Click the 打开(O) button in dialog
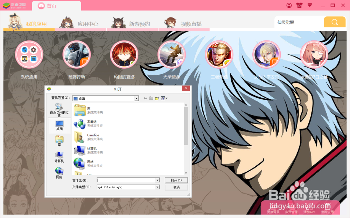 pyautogui.click(x=176, y=180)
